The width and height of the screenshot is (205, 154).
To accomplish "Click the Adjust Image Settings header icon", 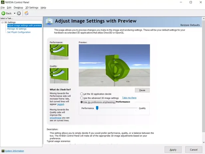I will (x=49, y=21).
